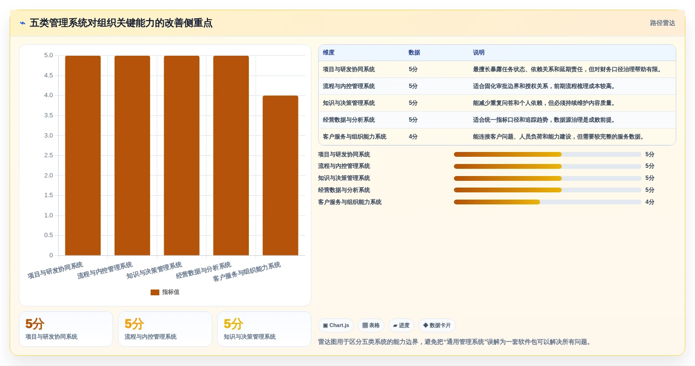
Task: Click table cell 知识与决策管理系统
Action: [x=349, y=103]
